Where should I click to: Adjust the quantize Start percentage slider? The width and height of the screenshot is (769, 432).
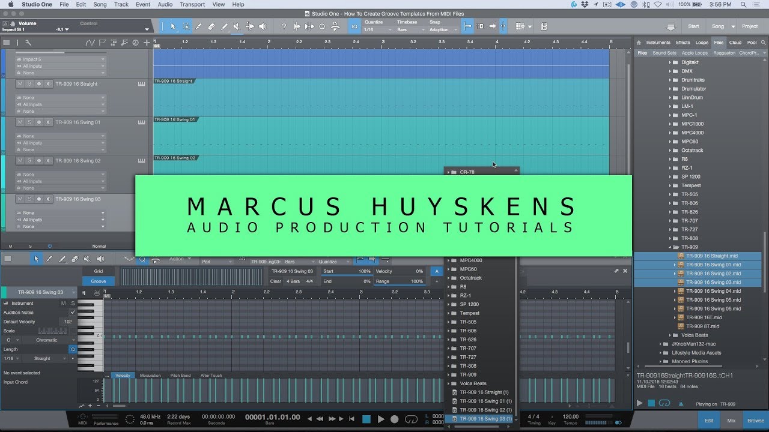347,272
